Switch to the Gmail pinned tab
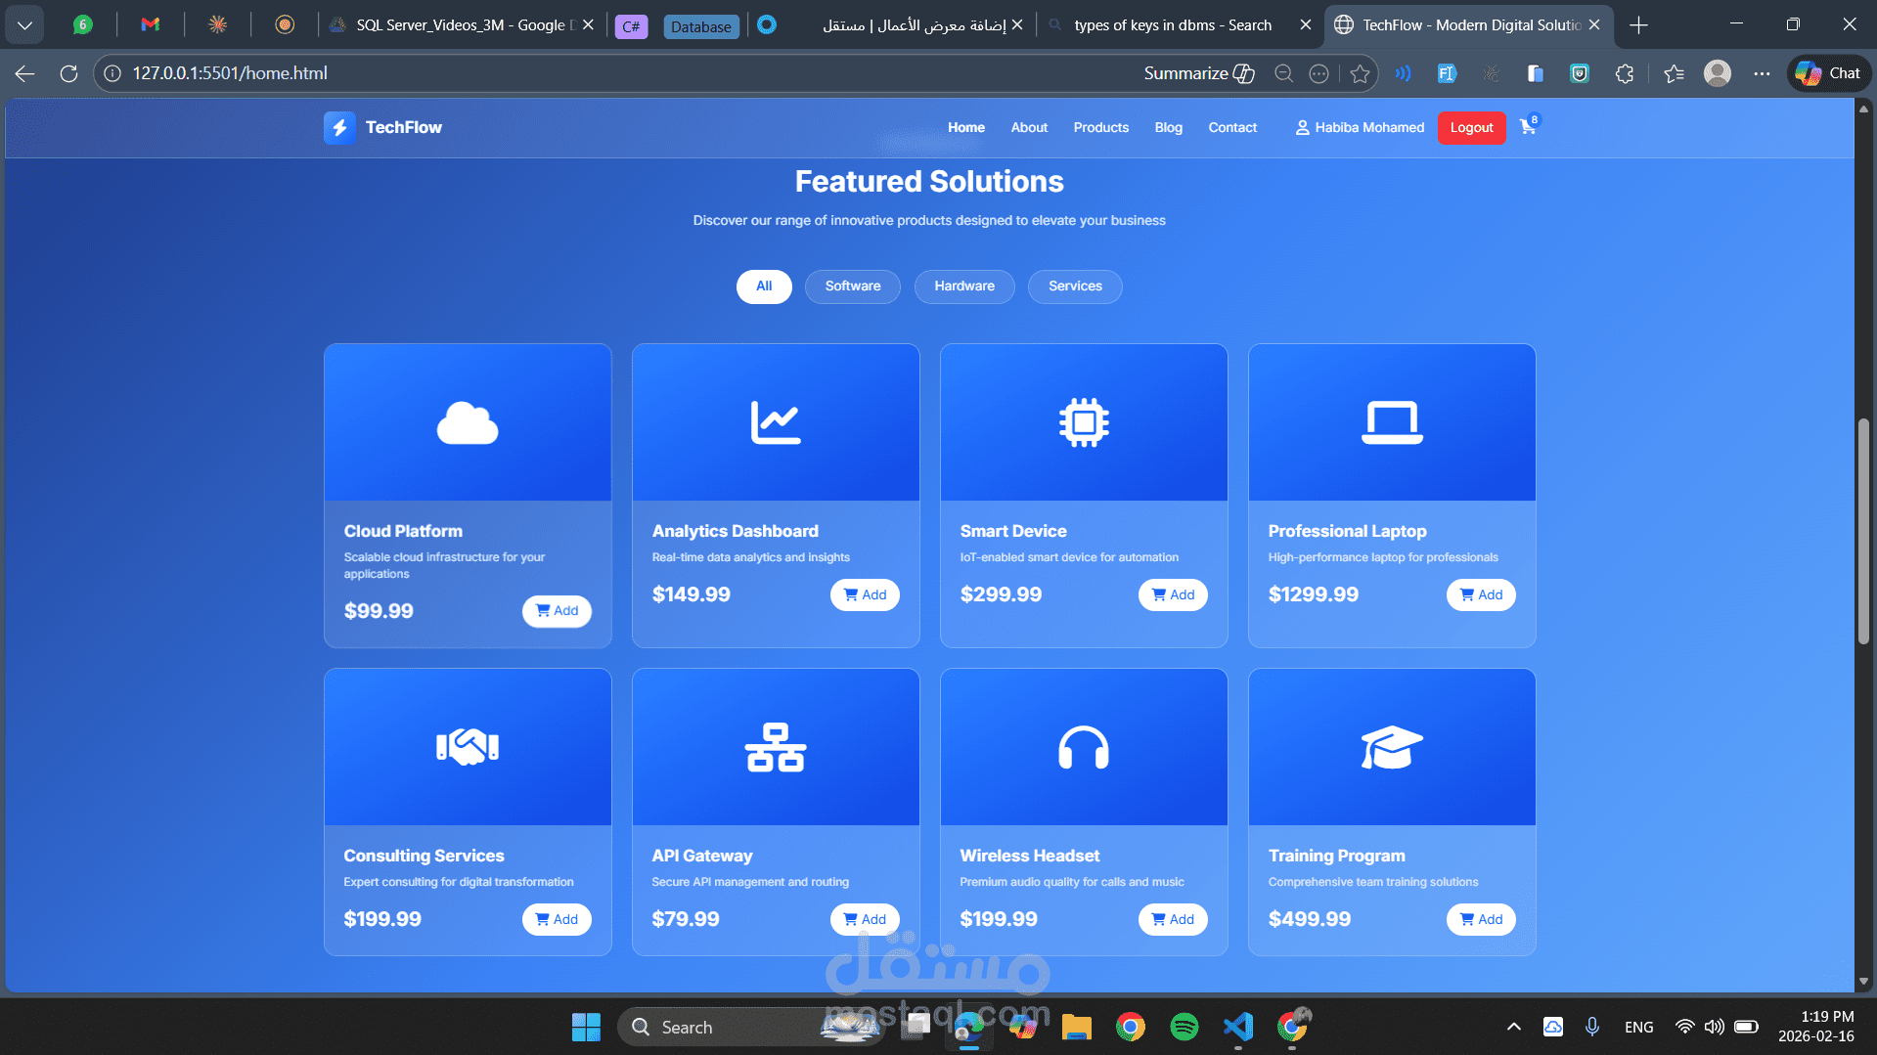 (150, 24)
